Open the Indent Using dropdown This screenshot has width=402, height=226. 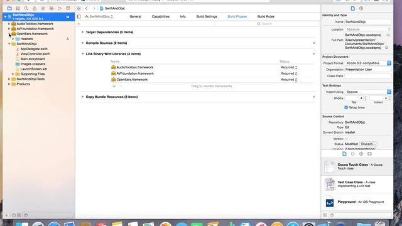(368, 92)
